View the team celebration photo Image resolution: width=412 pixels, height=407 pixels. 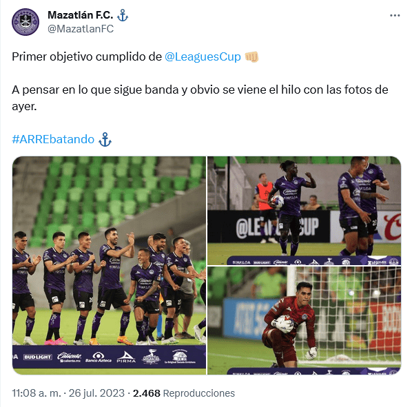click(x=109, y=265)
